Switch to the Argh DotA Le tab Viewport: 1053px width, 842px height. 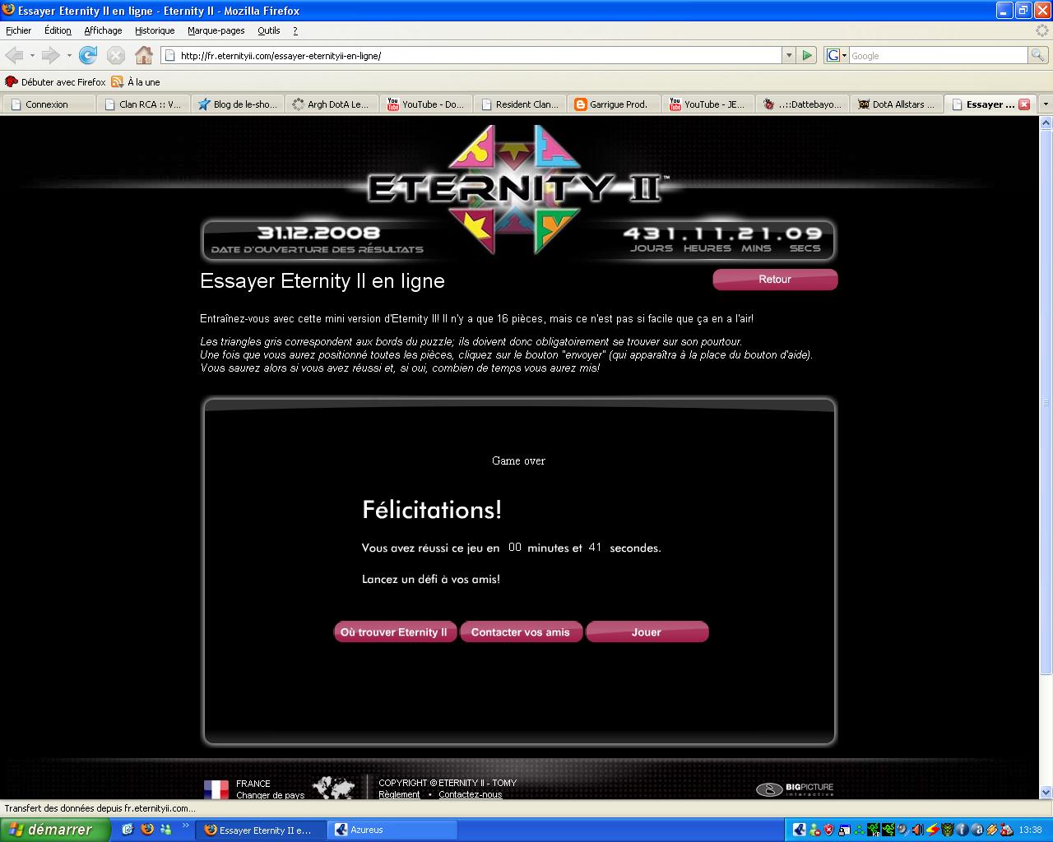pos(333,104)
